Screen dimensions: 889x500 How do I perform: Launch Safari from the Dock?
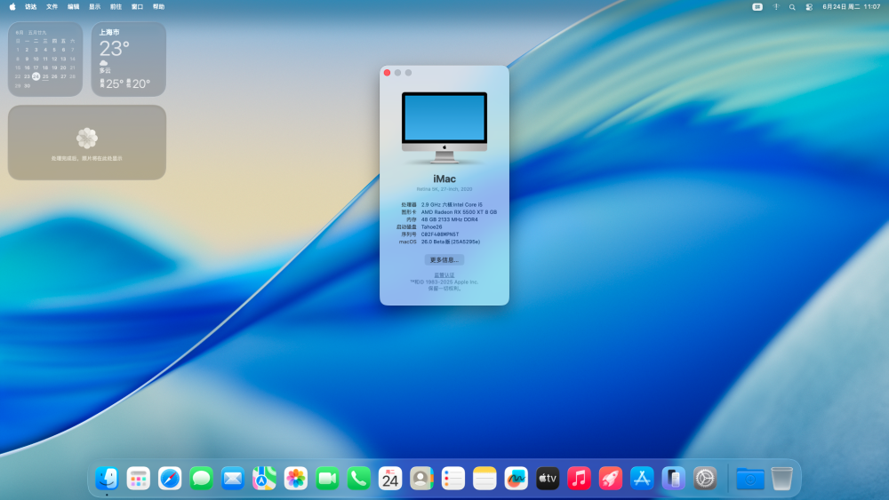point(170,479)
